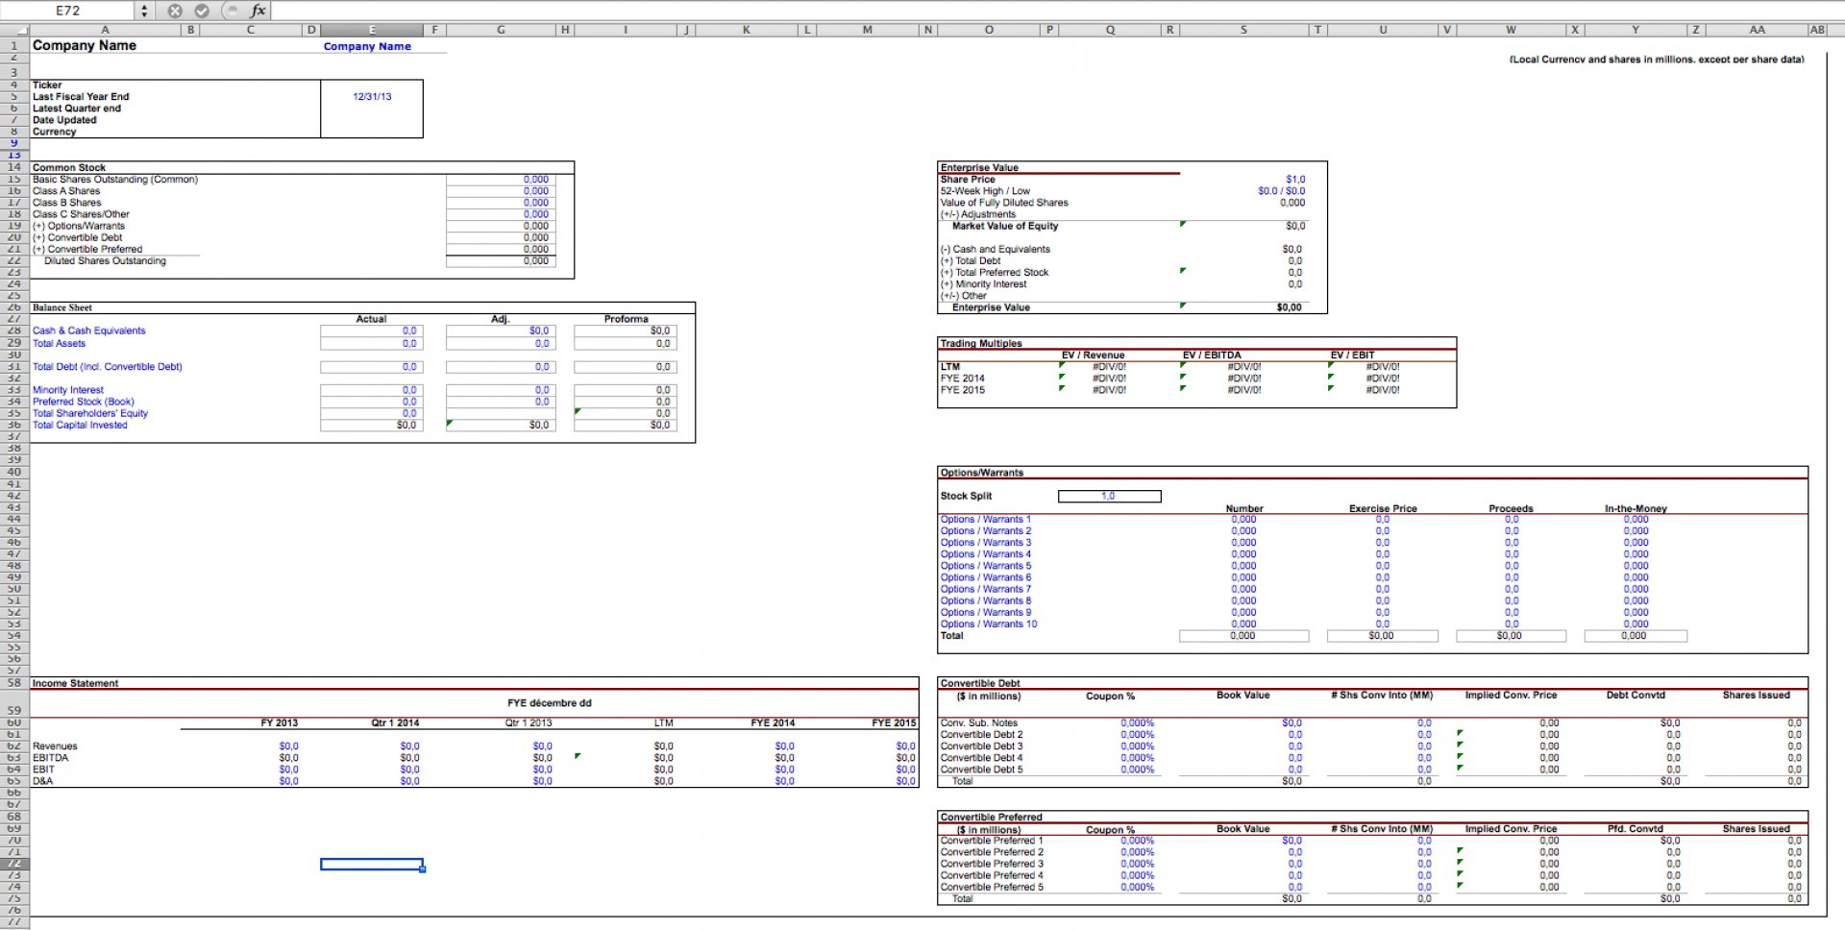The height and width of the screenshot is (930, 1845).
Task: Click the Stock Split value field 1,0
Action: click(1109, 497)
